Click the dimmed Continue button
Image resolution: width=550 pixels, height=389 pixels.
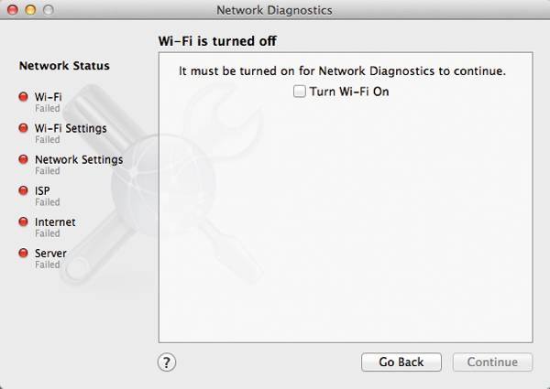tap(492, 362)
